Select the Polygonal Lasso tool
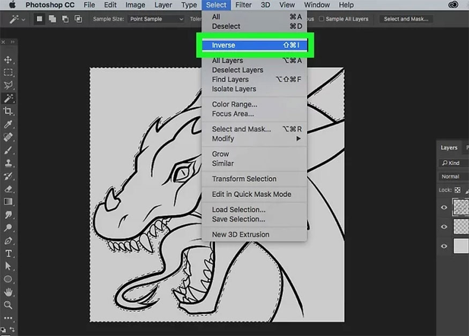Screen dimensions: 469x336 (8, 85)
